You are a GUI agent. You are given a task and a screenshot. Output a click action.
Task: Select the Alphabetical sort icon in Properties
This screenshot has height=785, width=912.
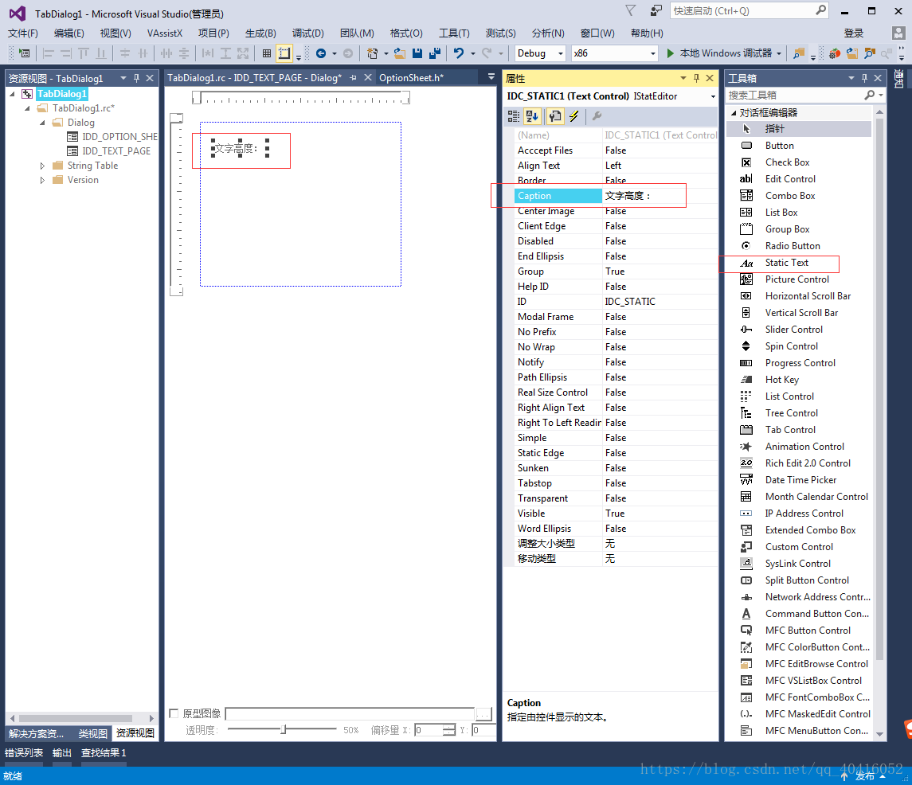click(532, 116)
